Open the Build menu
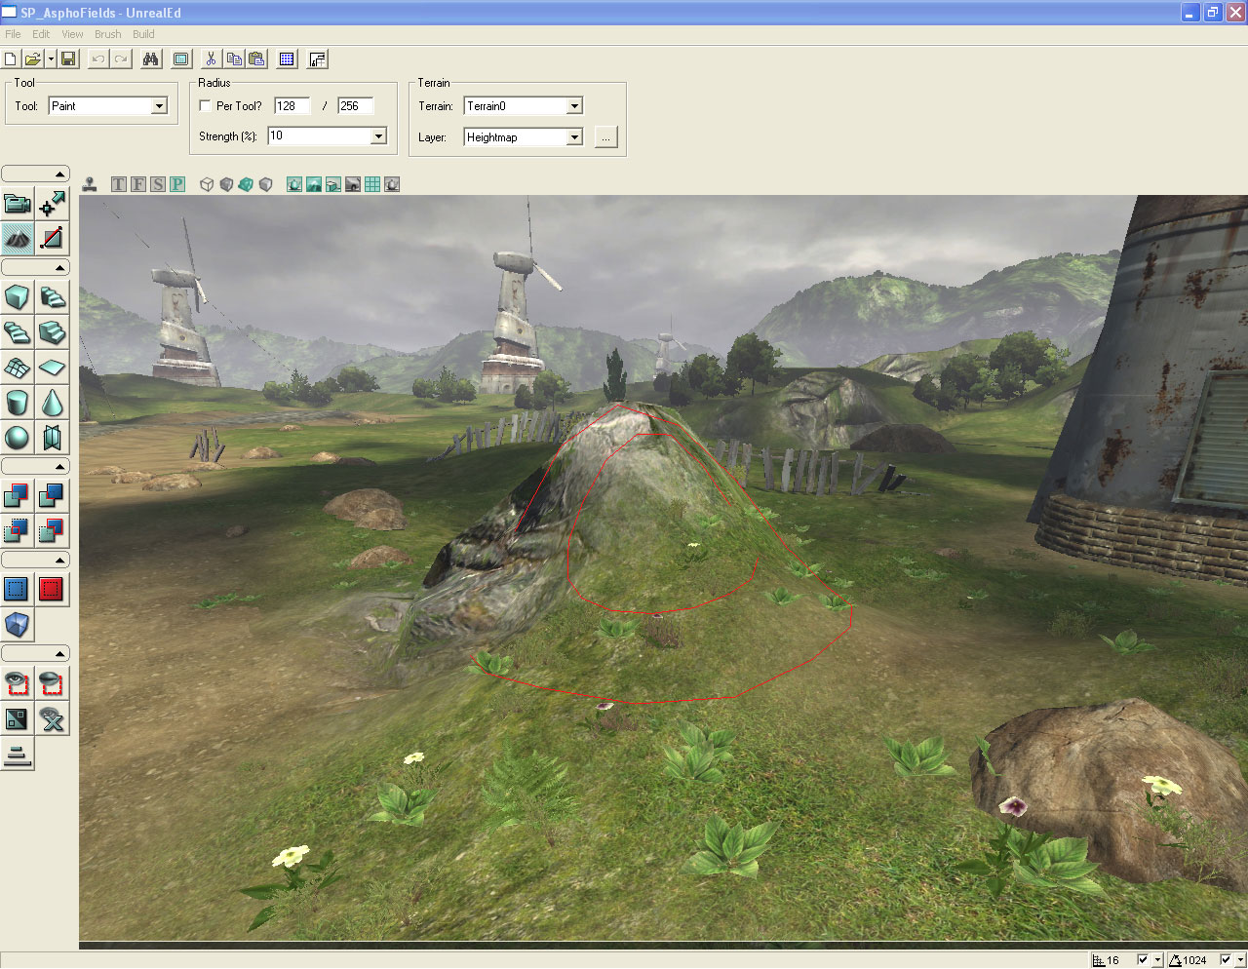Image resolution: width=1248 pixels, height=969 pixels. pyautogui.click(x=143, y=34)
